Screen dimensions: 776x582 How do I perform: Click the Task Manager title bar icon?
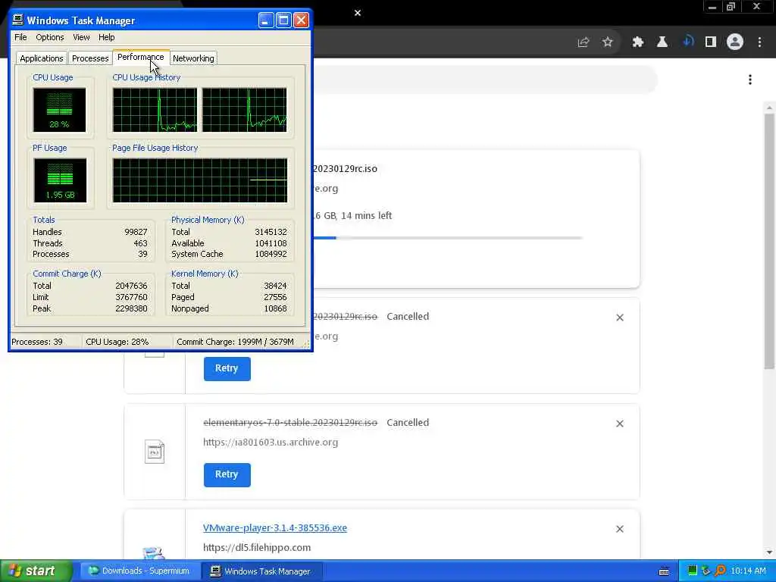coord(18,20)
